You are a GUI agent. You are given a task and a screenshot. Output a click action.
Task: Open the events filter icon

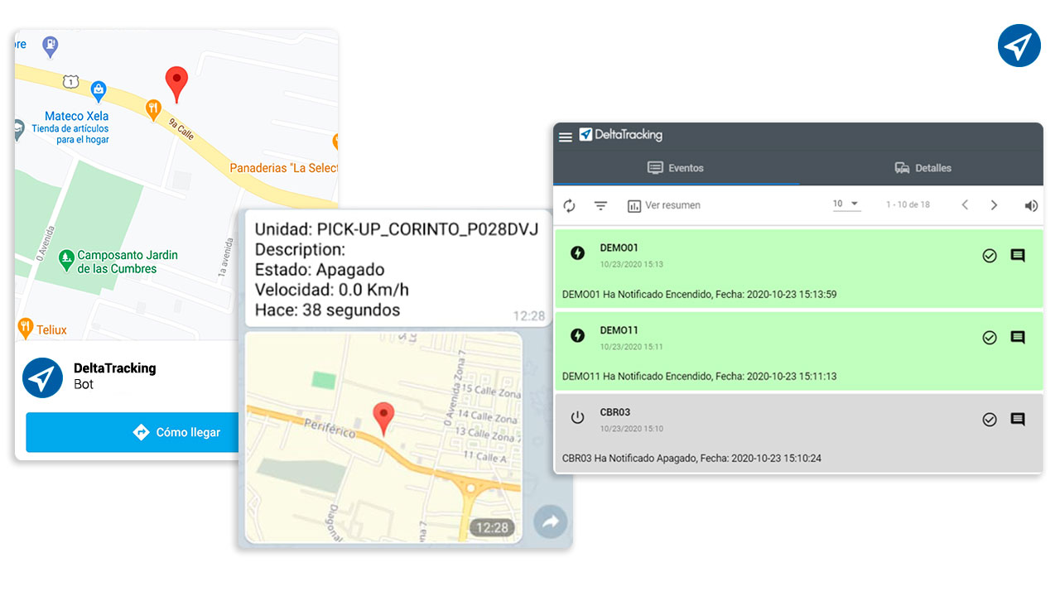(x=601, y=205)
